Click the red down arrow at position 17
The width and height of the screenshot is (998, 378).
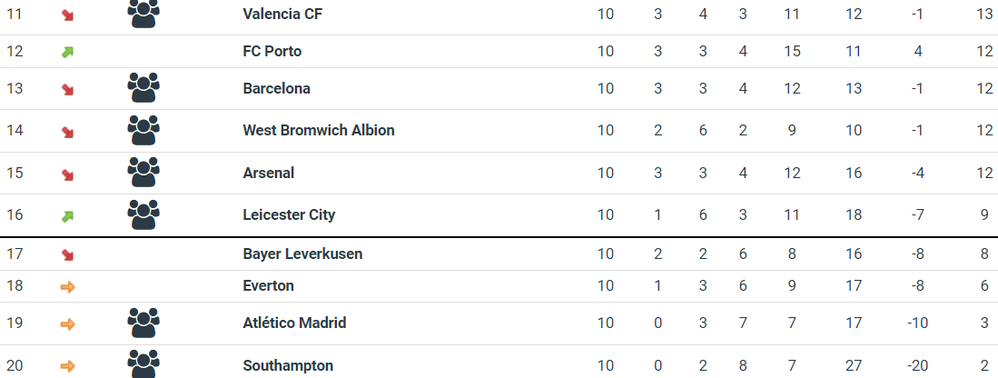coord(67,254)
